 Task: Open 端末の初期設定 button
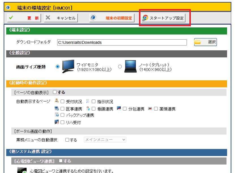coord(112,18)
